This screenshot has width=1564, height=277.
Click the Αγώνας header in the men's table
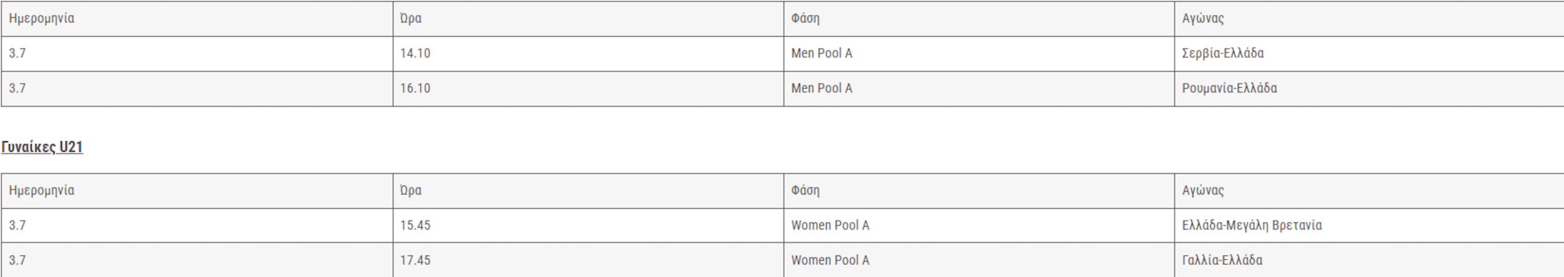(1369, 19)
